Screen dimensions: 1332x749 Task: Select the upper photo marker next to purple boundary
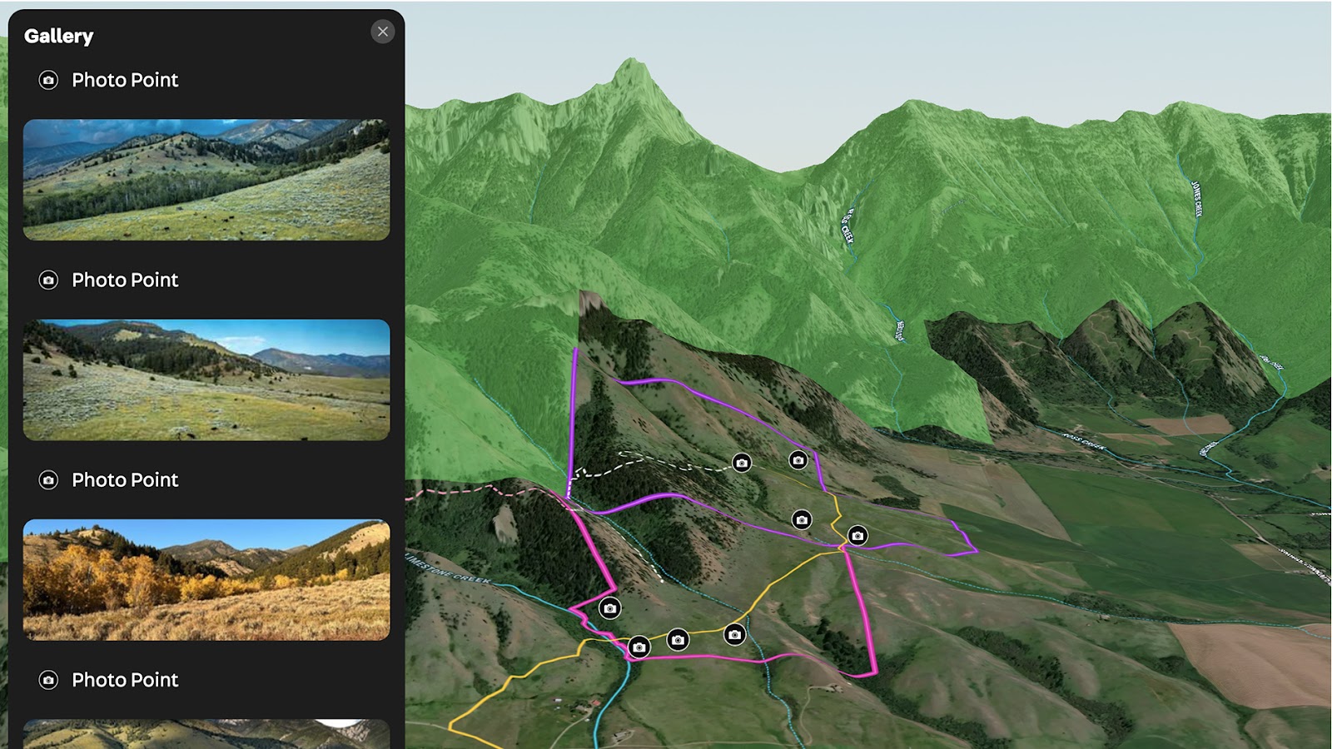[x=798, y=459]
